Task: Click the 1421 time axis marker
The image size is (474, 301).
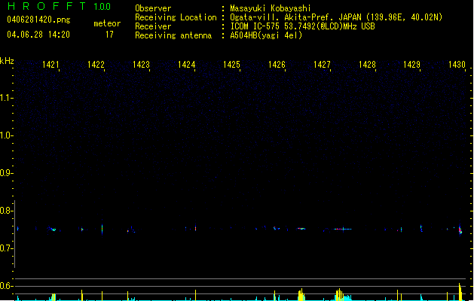Action: (x=50, y=65)
